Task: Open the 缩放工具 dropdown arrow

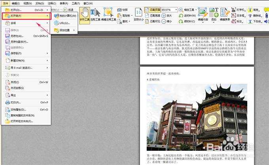Action: pos(196,10)
